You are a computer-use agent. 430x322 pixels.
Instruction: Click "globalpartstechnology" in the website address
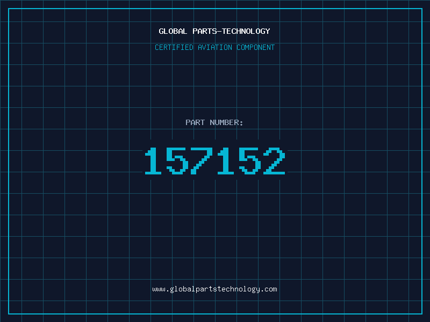point(214,289)
